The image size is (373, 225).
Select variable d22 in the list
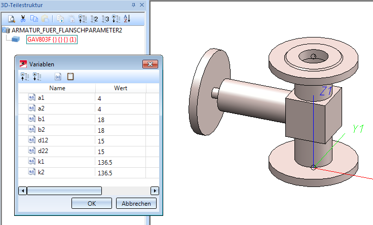tap(43, 151)
